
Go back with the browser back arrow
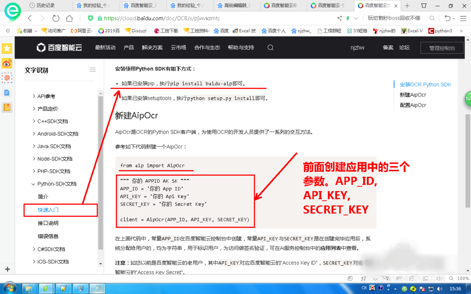(x=30, y=18)
